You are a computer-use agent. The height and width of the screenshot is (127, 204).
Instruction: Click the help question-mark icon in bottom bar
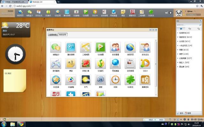pyautogui.click(x=185, y=119)
